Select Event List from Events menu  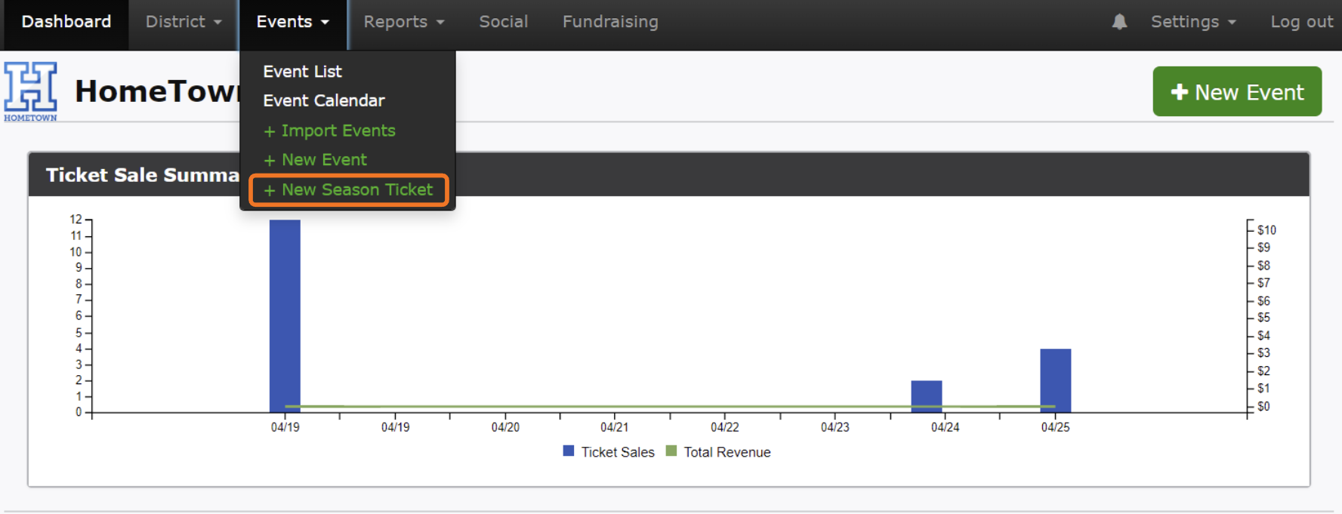(302, 72)
